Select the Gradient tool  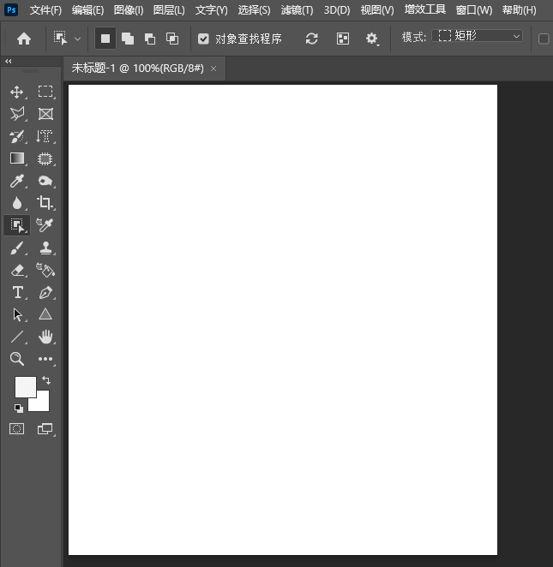[x=17, y=158]
